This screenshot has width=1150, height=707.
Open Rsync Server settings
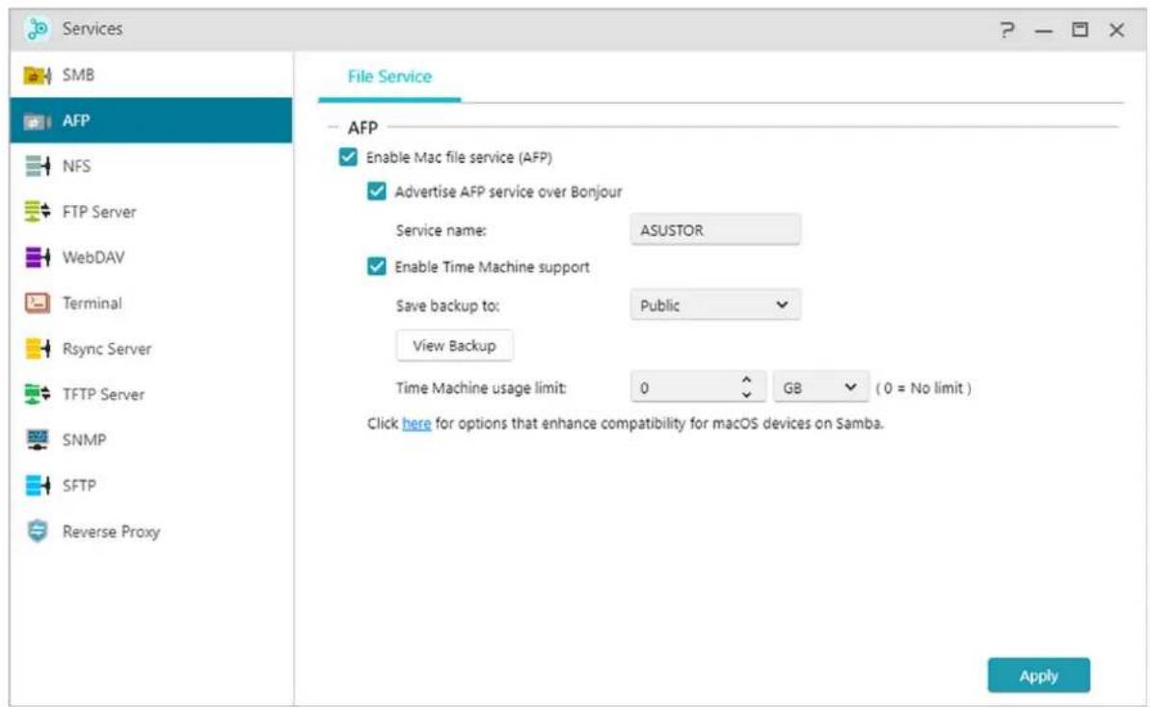pos(151,349)
